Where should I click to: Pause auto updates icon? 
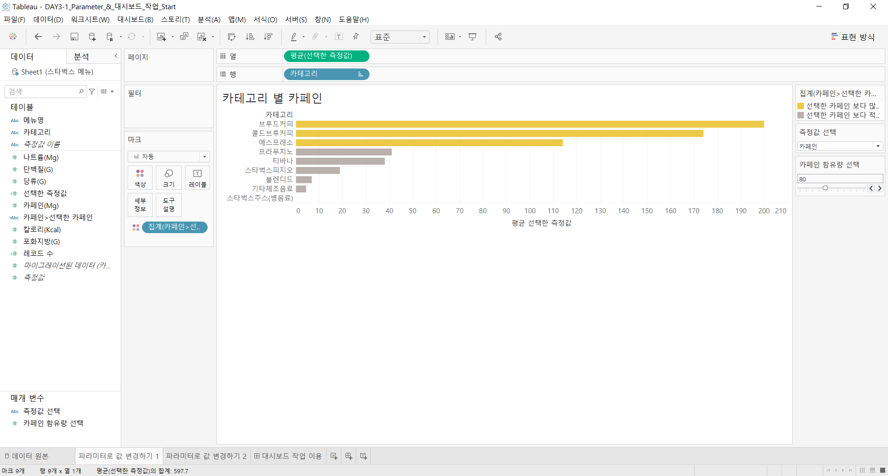point(110,37)
